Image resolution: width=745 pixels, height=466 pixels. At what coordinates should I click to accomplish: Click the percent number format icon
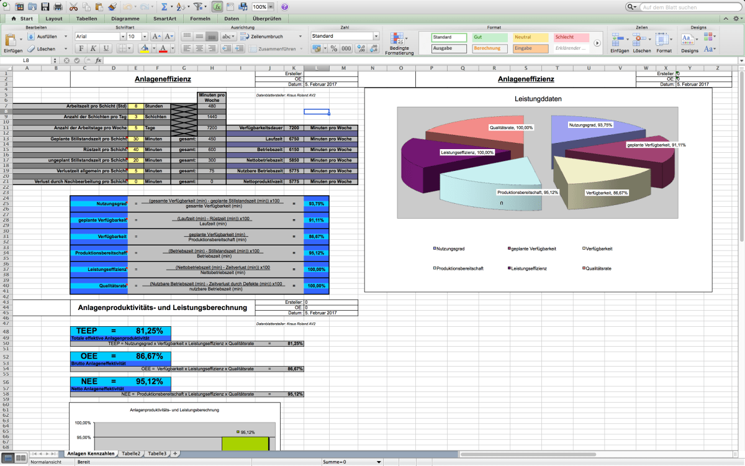pyautogui.click(x=333, y=48)
